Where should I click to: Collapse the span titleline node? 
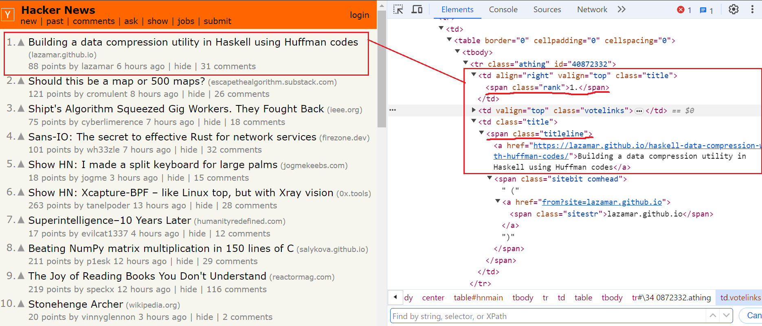coord(481,133)
